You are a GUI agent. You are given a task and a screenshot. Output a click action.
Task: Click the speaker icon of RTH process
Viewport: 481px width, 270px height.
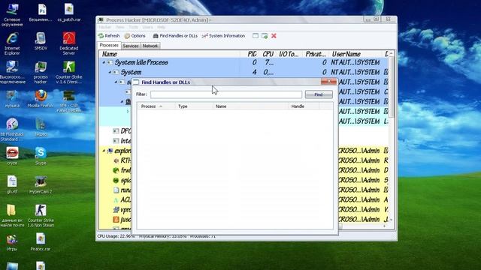(x=116, y=160)
